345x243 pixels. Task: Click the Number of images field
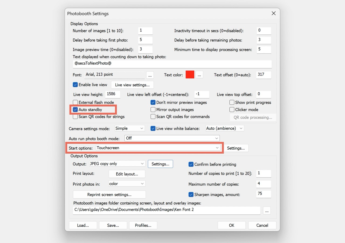(145, 31)
